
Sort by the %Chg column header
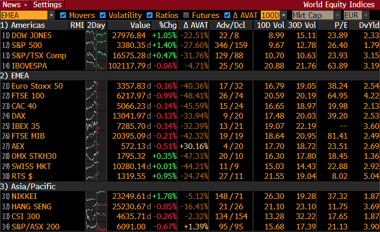[168, 25]
